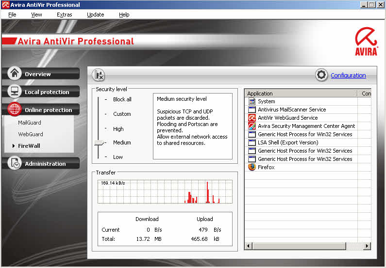
Task: Open the View menu
Action: [36, 15]
